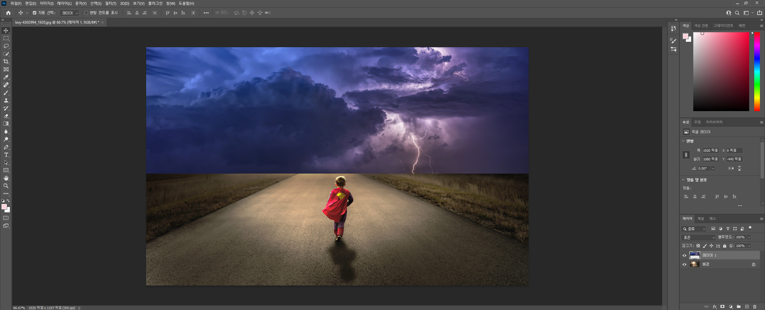
Task: Switch to the 조정 tab
Action: pos(697,122)
